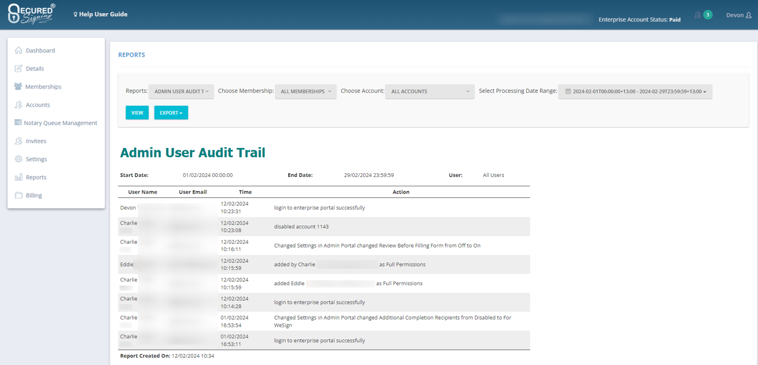Open the processing date range picker
This screenshot has height=365, width=758.
[635, 91]
